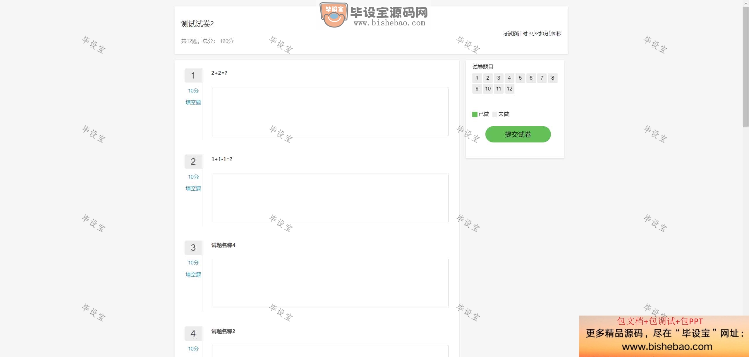Click 10分 score under question 2
749x357 pixels.
(193, 177)
